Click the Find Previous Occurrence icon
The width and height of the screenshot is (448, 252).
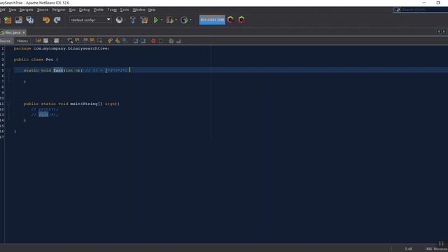coord(78,41)
